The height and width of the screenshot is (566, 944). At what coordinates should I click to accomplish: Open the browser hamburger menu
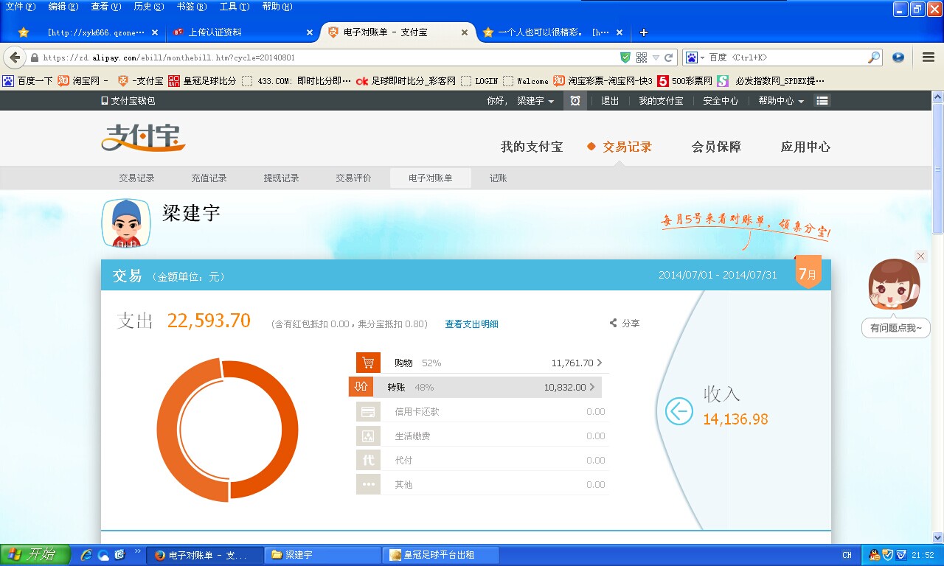929,57
